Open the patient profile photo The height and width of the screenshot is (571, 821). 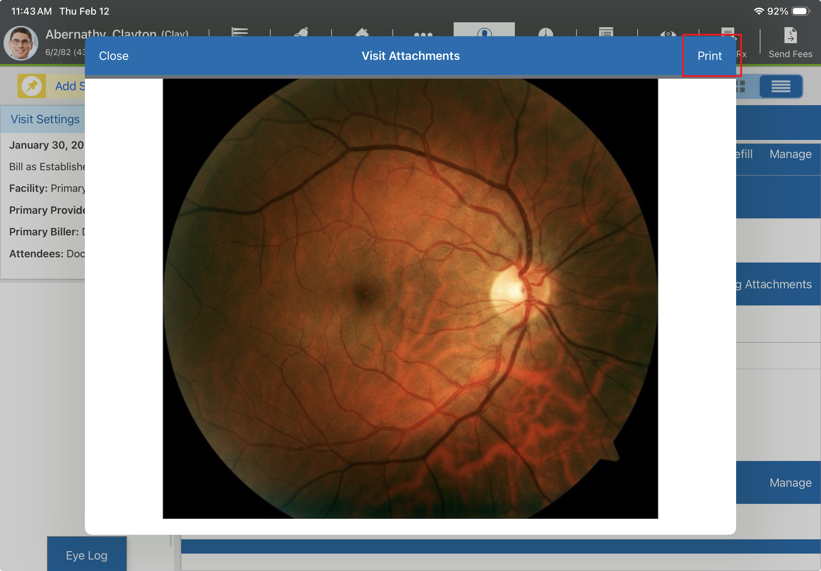pyautogui.click(x=21, y=43)
